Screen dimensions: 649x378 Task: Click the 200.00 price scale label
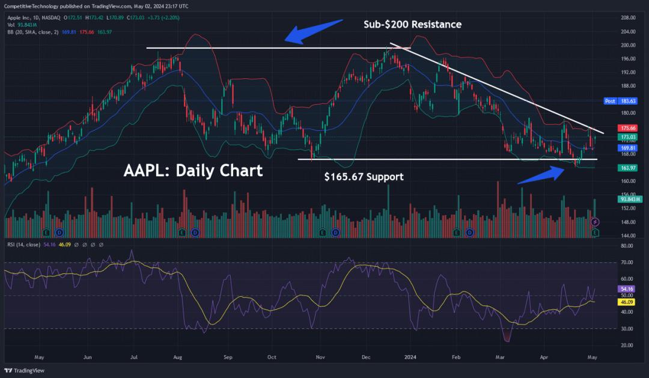(628, 45)
